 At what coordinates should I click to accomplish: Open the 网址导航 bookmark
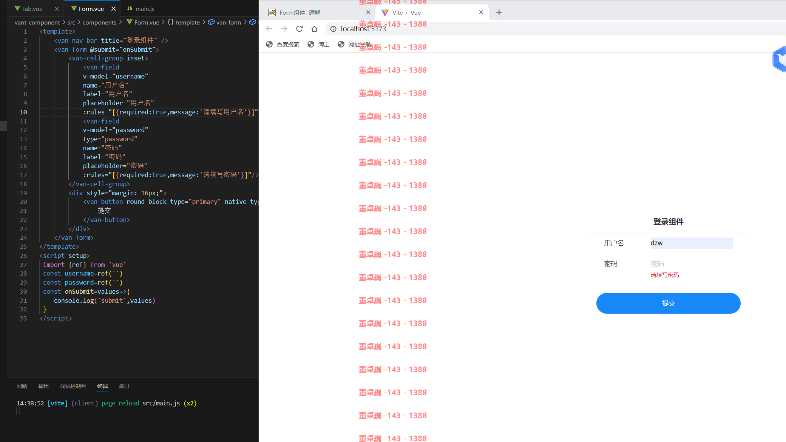tap(354, 44)
